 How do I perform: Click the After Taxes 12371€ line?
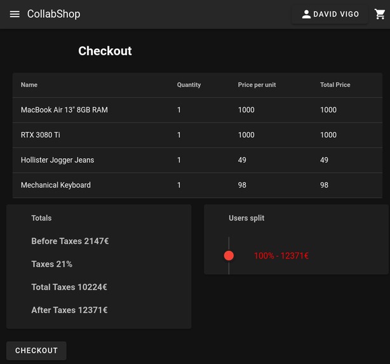coord(69,310)
